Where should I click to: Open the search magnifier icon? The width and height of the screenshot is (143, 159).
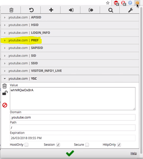click(111, 10)
